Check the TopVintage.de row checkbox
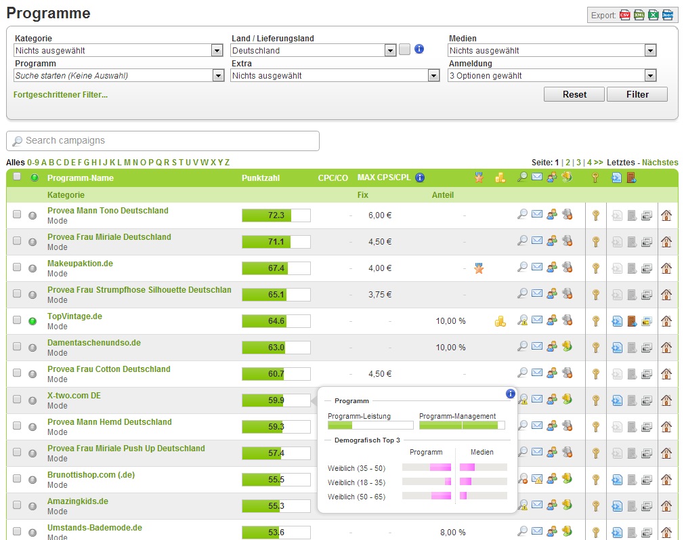The height and width of the screenshot is (540, 684). pyautogui.click(x=17, y=320)
